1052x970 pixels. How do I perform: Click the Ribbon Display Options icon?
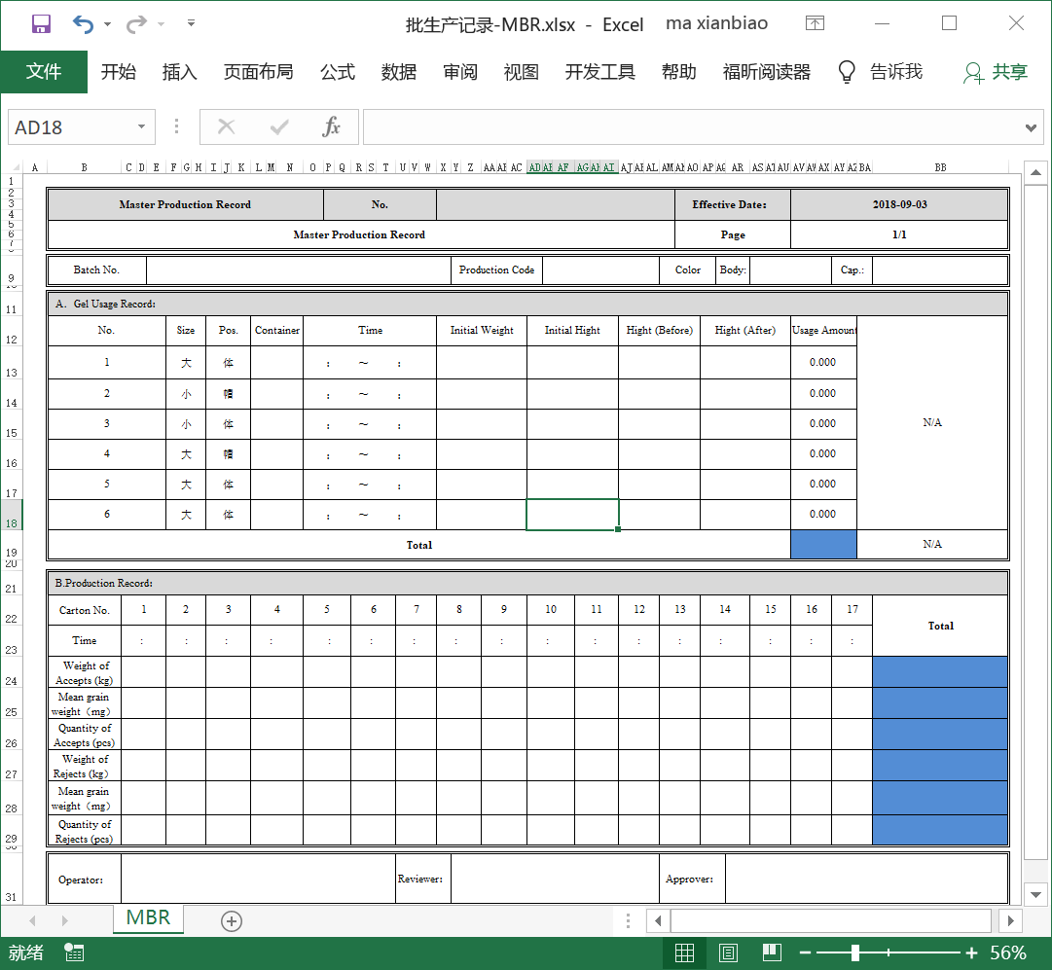click(816, 23)
